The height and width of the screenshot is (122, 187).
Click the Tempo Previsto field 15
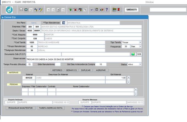pos(29,64)
